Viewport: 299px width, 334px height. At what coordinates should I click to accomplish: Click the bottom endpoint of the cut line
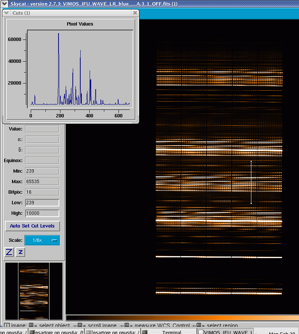pos(251,203)
